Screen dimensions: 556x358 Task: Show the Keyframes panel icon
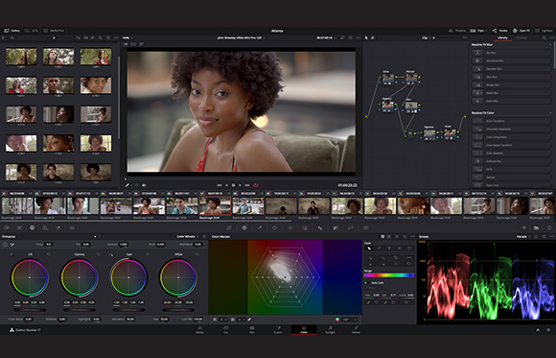tap(523, 227)
